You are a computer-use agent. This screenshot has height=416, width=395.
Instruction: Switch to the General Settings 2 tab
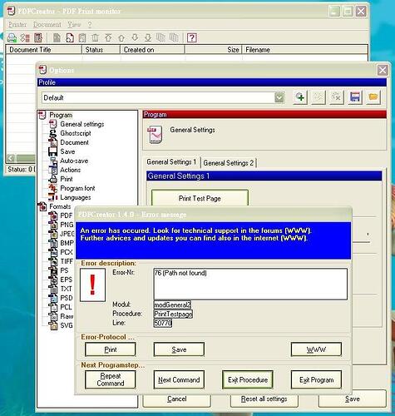click(x=228, y=163)
